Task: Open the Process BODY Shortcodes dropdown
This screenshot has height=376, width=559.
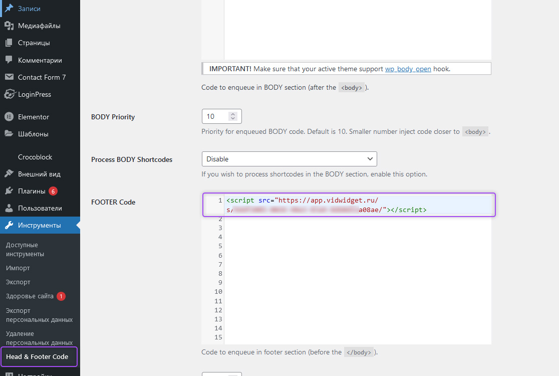Action: click(289, 159)
